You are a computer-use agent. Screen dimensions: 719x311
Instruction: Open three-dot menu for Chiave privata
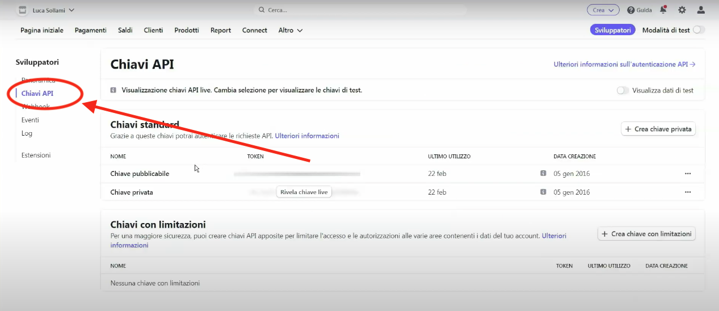coord(688,192)
